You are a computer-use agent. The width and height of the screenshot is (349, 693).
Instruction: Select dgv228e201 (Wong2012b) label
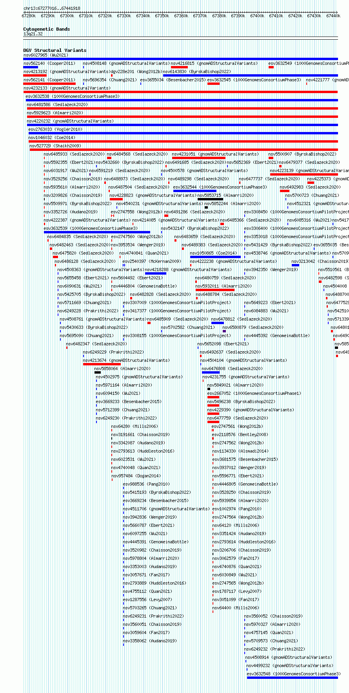[136, 71]
